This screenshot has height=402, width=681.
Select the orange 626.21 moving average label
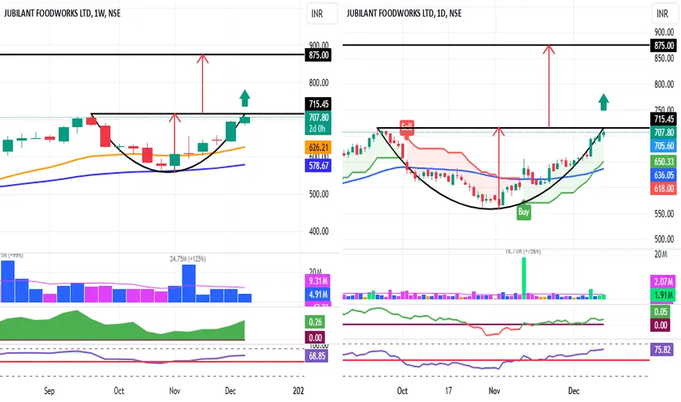click(x=319, y=148)
